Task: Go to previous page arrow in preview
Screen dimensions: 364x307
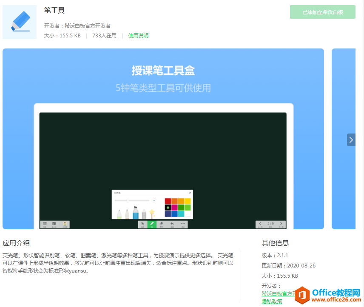Action: click(x=260, y=224)
